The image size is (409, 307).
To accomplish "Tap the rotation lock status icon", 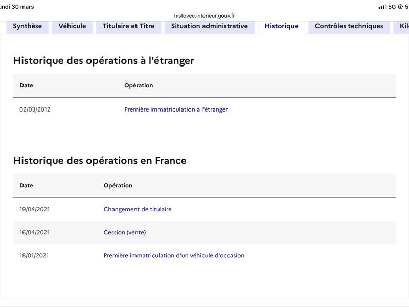I will coord(400,7).
